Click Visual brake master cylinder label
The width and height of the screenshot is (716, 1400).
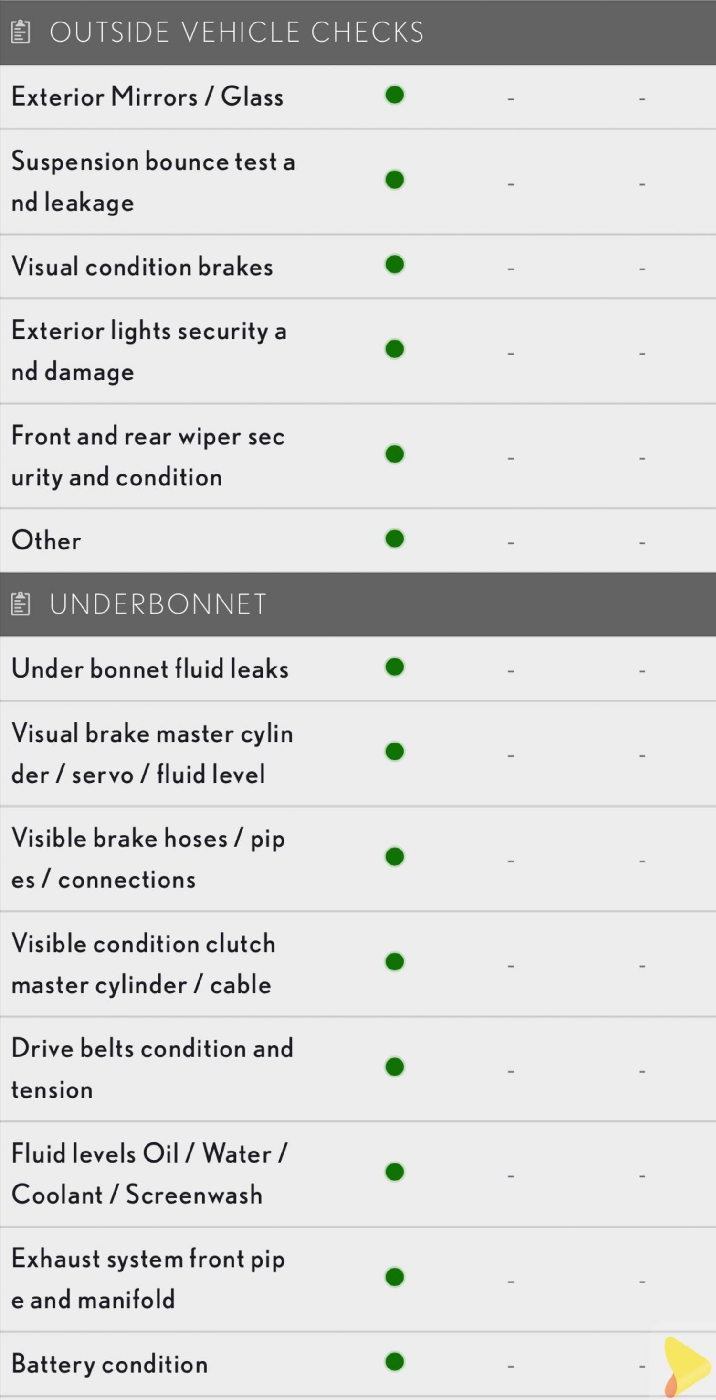[x=152, y=754]
